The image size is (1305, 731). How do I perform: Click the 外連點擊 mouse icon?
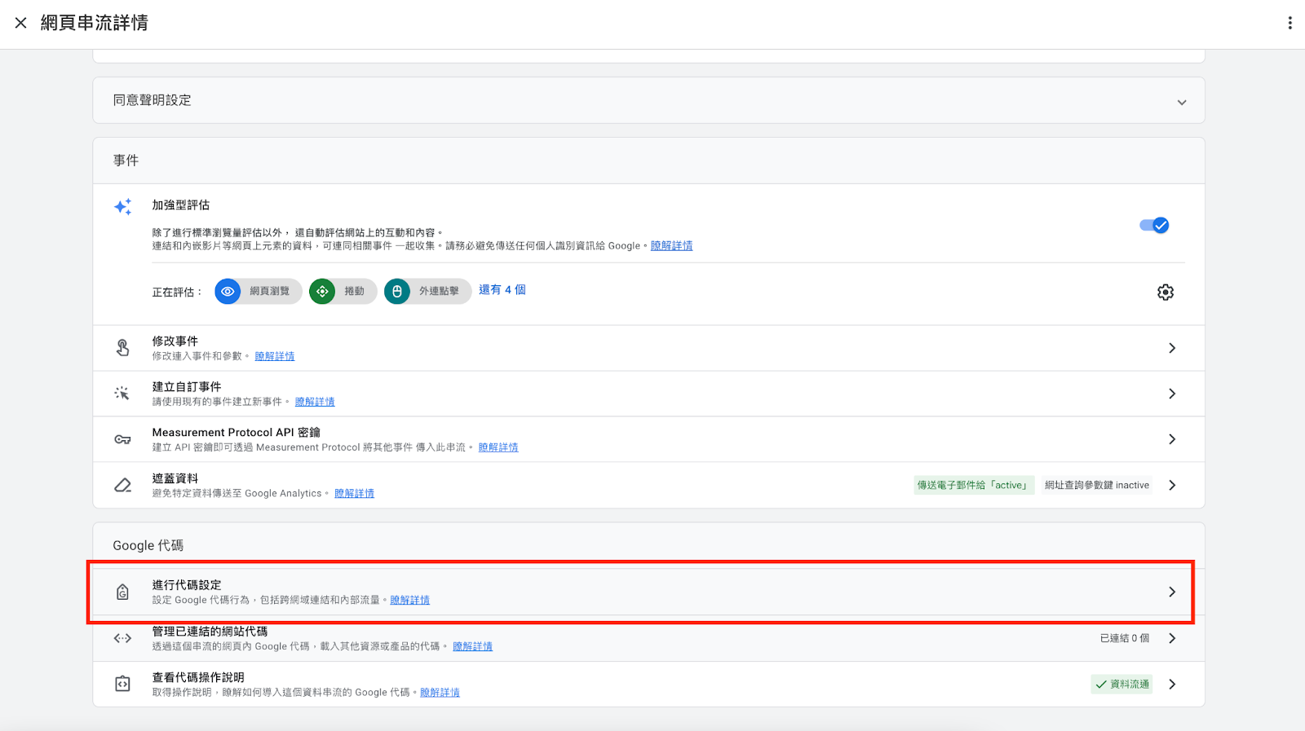coord(397,291)
